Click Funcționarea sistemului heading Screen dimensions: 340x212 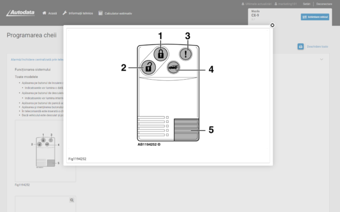point(33,70)
